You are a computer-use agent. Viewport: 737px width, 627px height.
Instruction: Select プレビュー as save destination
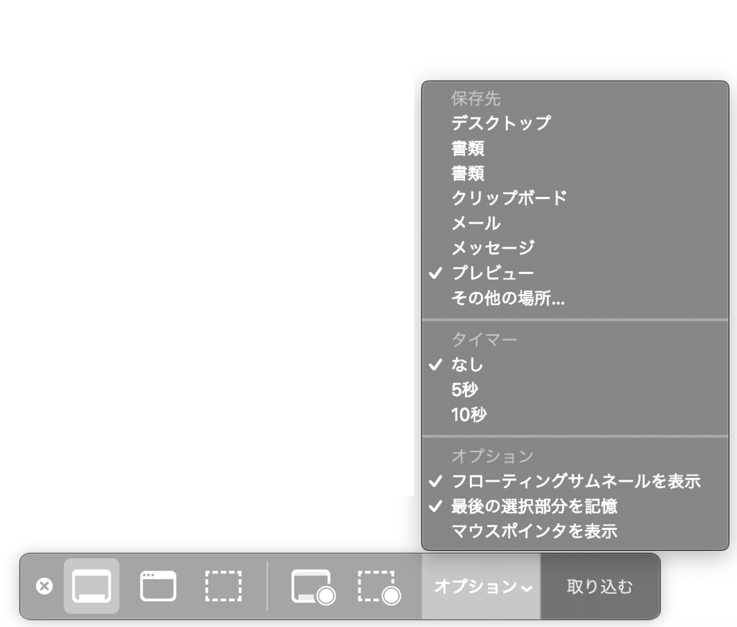pos(492,273)
